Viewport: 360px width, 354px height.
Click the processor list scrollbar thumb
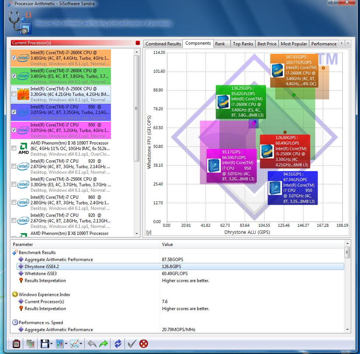pos(137,108)
